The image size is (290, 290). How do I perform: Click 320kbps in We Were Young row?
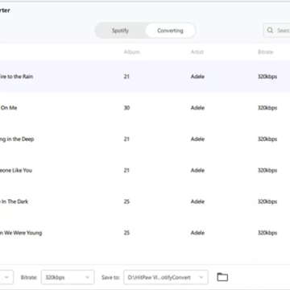click(267, 233)
